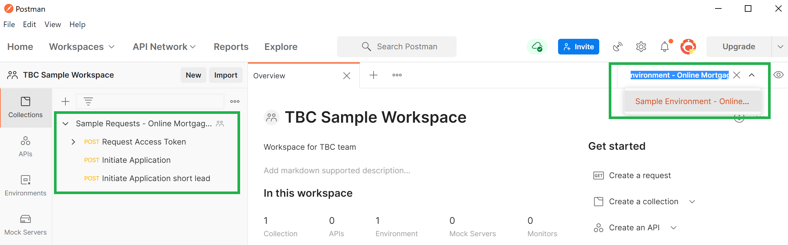Select Sample Environment - Online option
Screen dimensions: 788x245
692,101
